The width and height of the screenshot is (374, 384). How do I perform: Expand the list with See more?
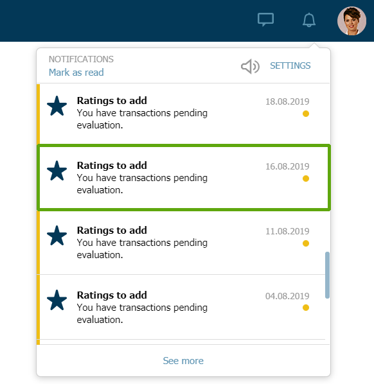pos(183,361)
